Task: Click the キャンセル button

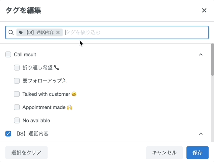Action: 164,153
